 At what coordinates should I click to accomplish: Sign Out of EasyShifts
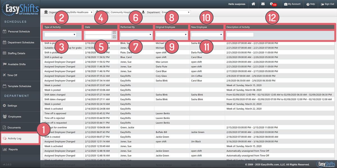tap(327, 4)
